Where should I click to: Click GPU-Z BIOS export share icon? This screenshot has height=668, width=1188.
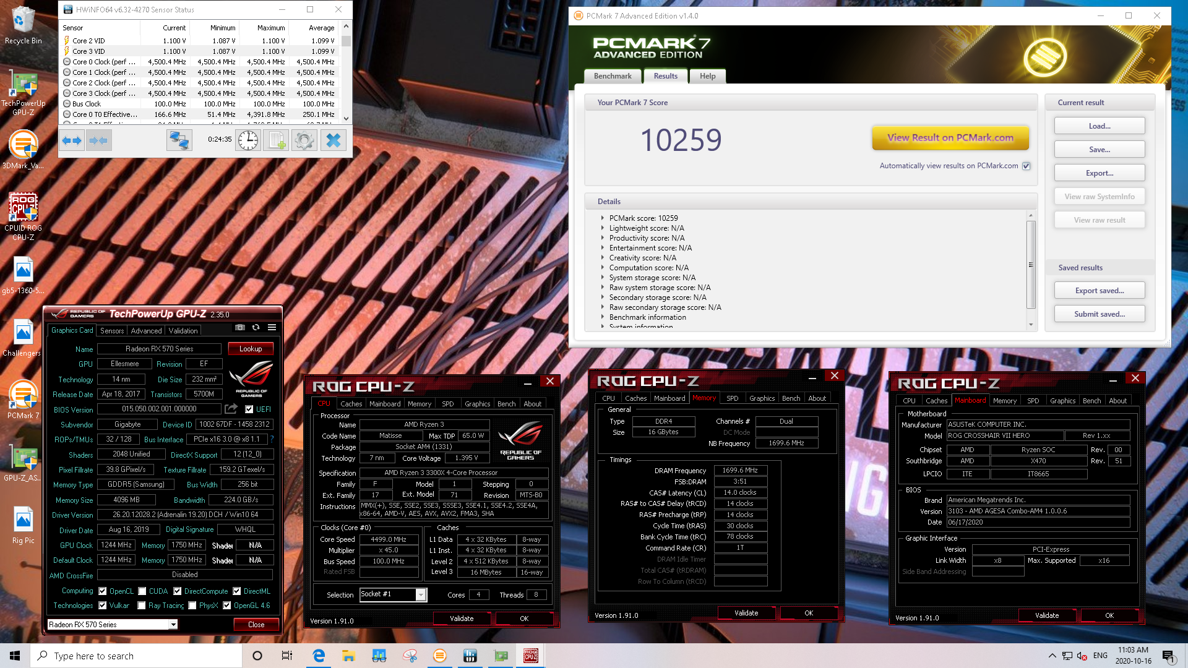click(231, 408)
